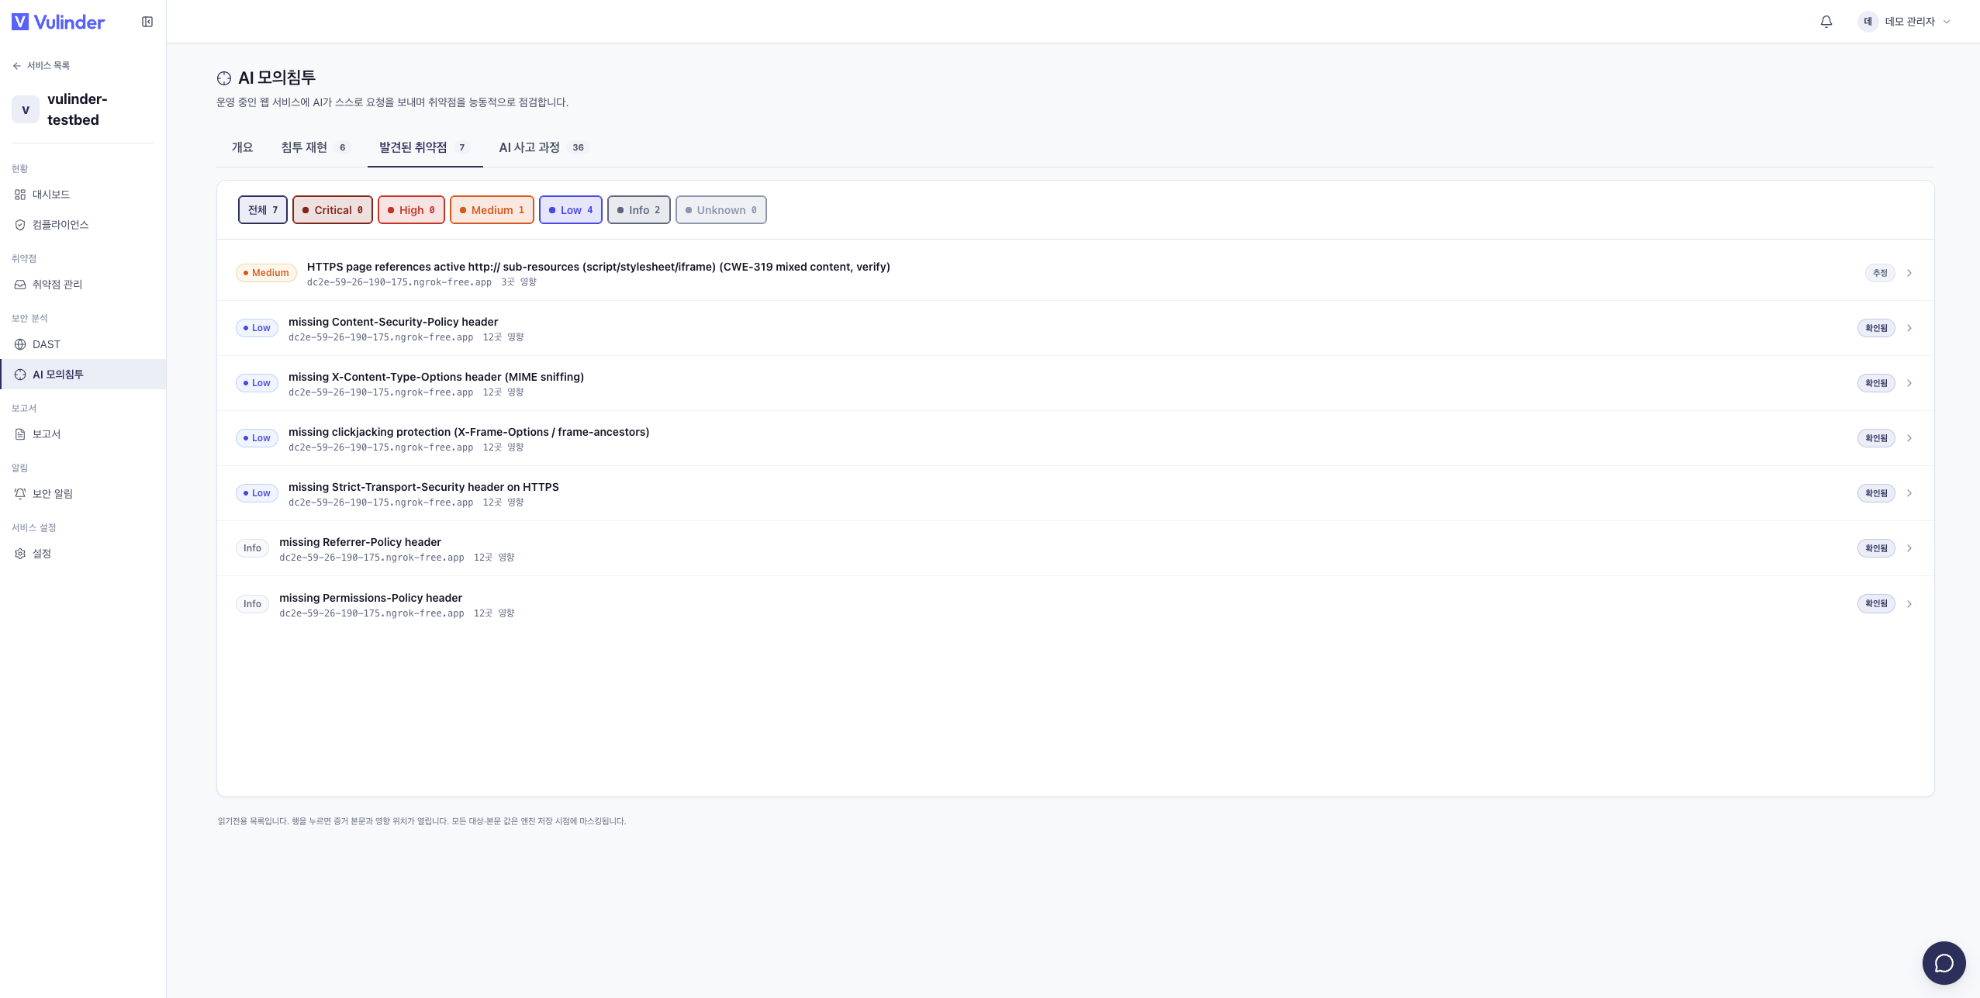
Task: Click the 취약점 관리 inbox icon
Action: [20, 285]
